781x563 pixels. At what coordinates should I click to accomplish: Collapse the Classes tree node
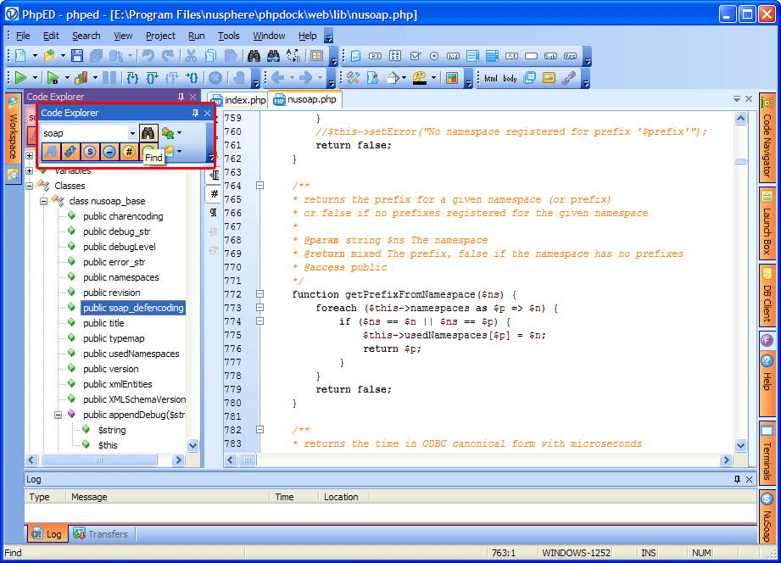[x=30, y=186]
